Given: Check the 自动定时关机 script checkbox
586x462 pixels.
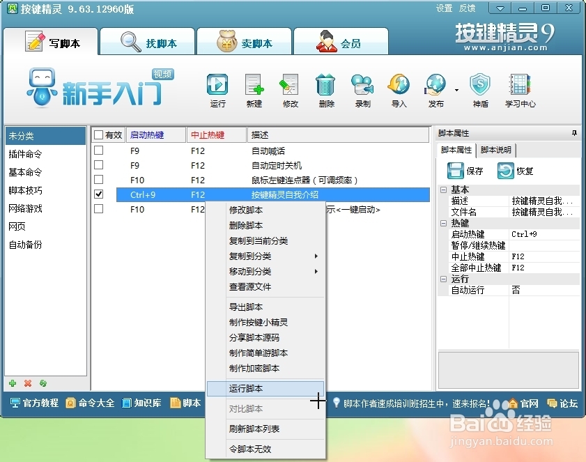Looking at the screenshot, I should 99,165.
